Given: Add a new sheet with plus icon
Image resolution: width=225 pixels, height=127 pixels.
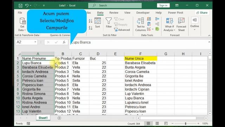Looking at the screenshot, I should coord(59,118).
